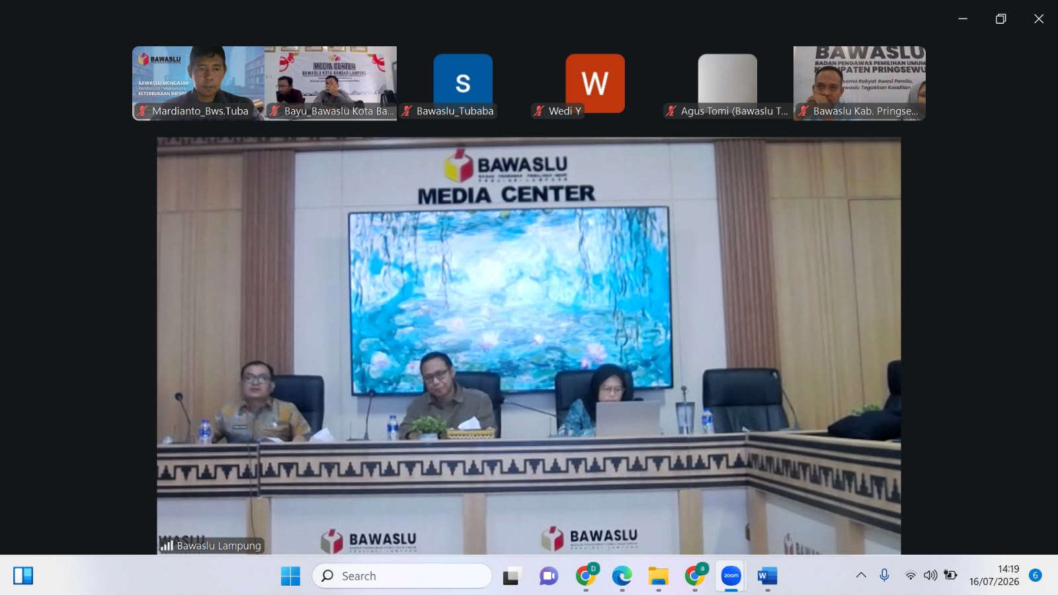1058x595 pixels.
Task: Click muted mic icon beside Agus Tomi
Action: coord(671,111)
